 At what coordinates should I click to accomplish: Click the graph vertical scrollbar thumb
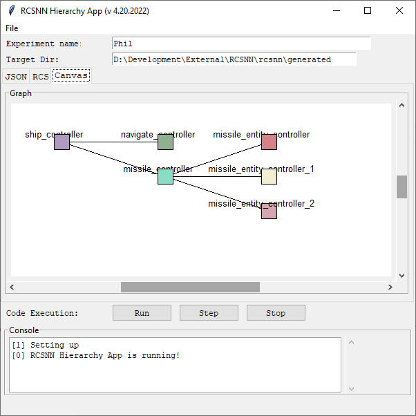pos(401,187)
